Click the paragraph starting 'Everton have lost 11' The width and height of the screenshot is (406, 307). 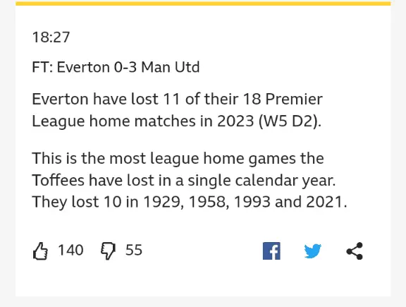177,110
